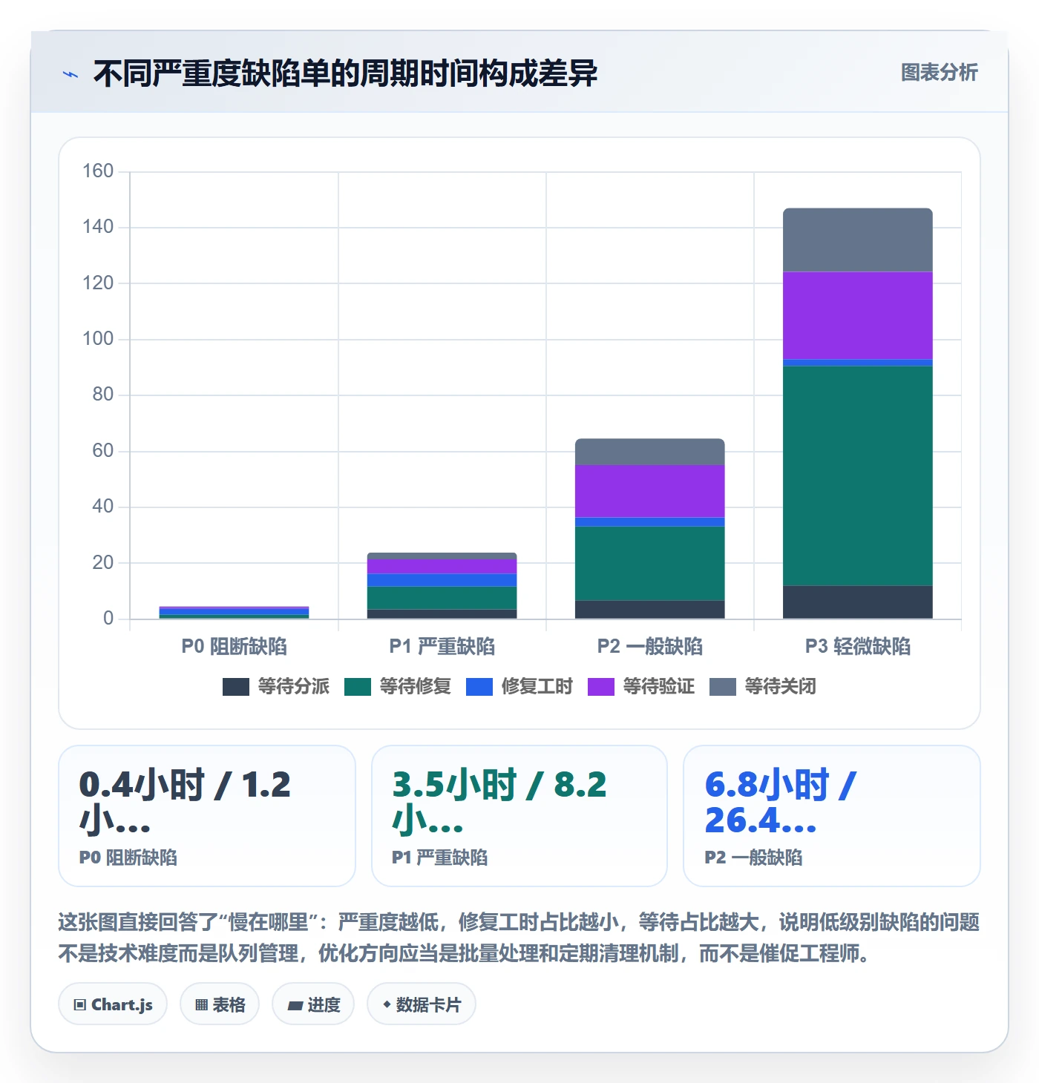Click the teal 等待修复 segment of the P3 bar
This screenshot has width=1039, height=1083.
coord(858,476)
